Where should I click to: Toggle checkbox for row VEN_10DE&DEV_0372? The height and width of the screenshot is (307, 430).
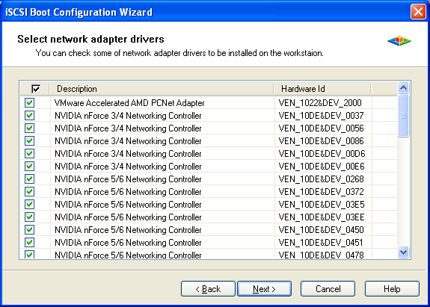(x=30, y=191)
